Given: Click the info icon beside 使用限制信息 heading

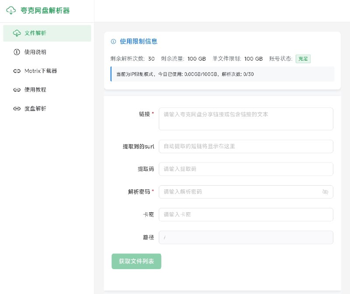Looking at the screenshot, I should coord(114,41).
